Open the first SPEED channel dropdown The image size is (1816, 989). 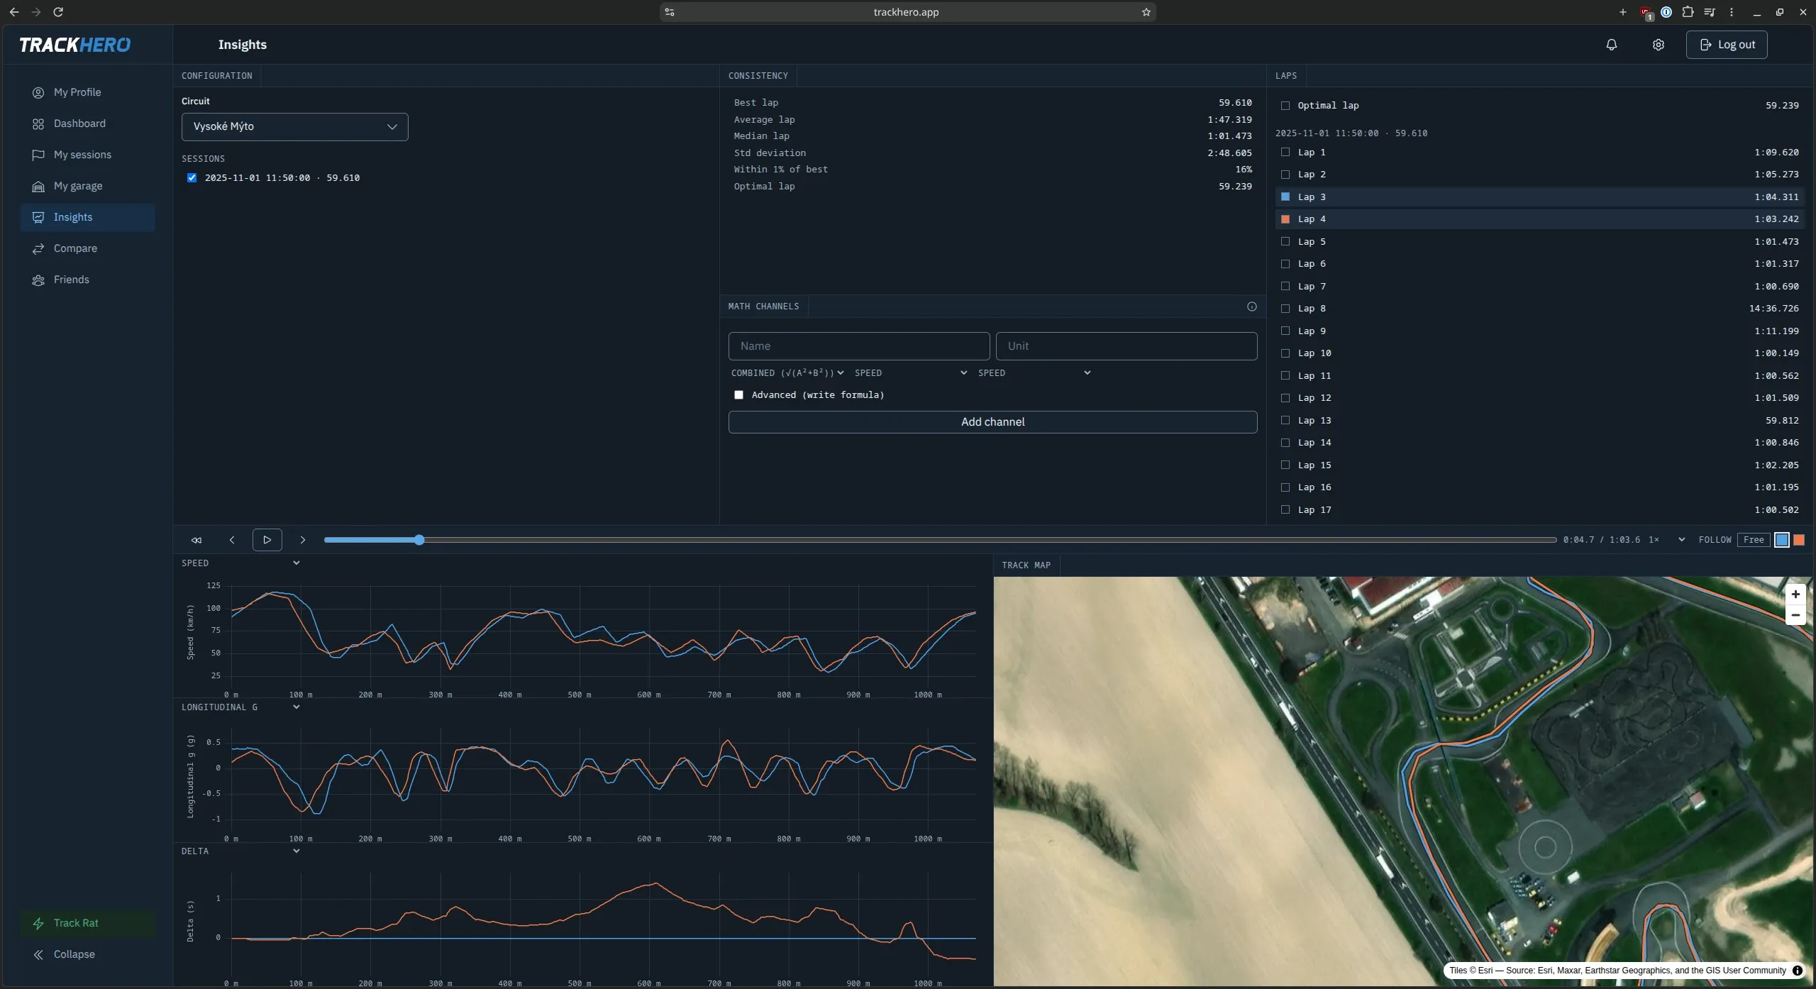pyautogui.click(x=910, y=373)
